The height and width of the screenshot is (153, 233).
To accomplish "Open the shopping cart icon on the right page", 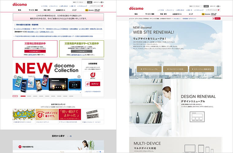I will pos(219,10).
